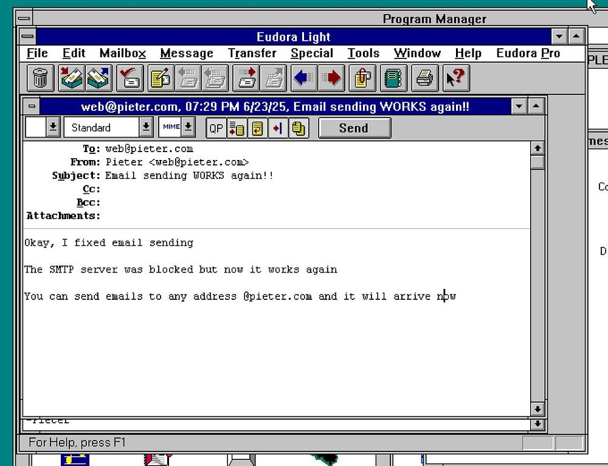Open the Out mailbox toolbar icon
The image size is (608, 466).
point(98,78)
